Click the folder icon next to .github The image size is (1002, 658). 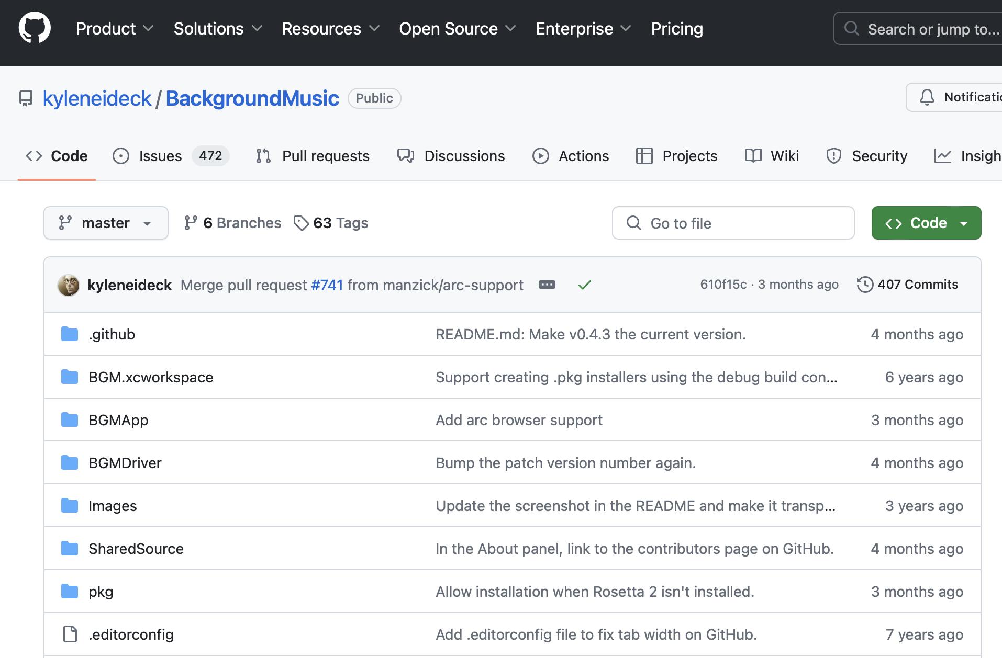coord(70,334)
